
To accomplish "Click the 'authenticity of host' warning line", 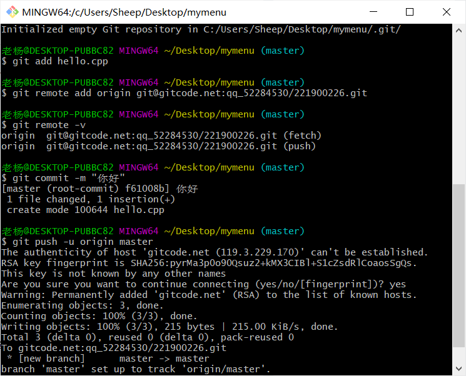I will [x=215, y=252].
